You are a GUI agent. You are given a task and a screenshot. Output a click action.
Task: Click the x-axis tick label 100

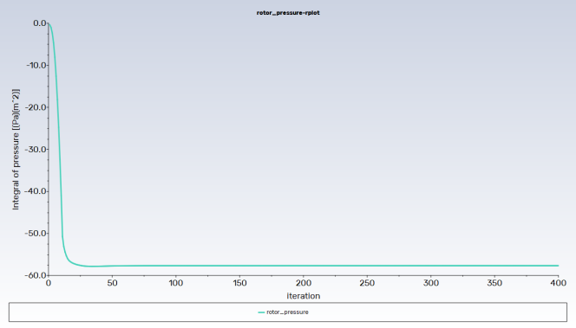pos(176,283)
